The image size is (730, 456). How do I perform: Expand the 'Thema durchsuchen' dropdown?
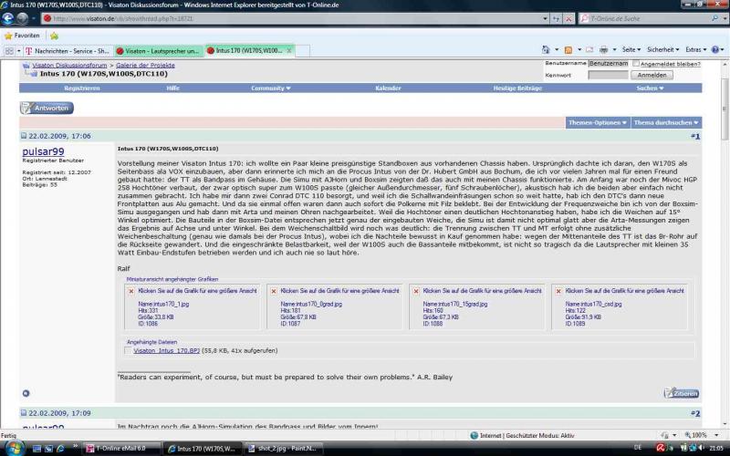[667, 121]
